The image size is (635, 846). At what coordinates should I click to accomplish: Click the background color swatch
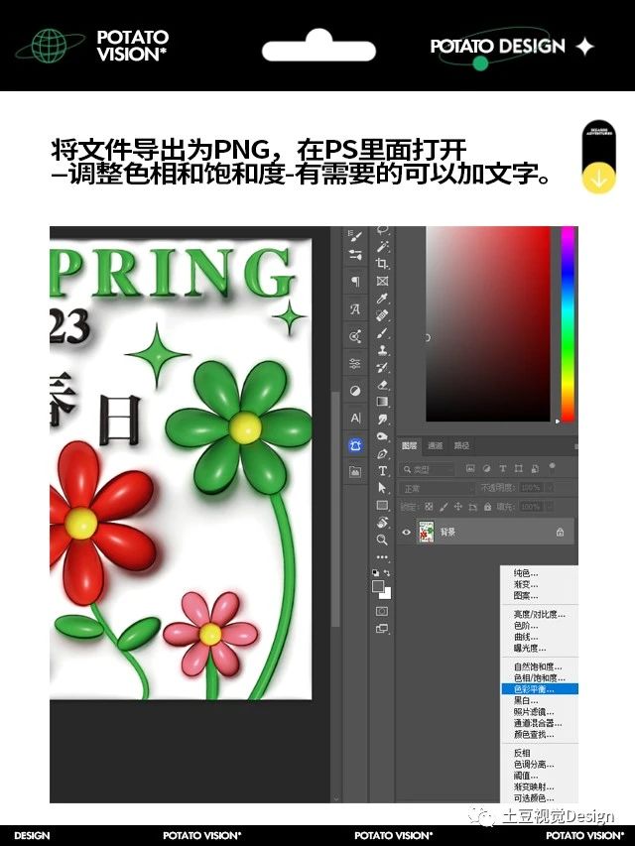(387, 594)
